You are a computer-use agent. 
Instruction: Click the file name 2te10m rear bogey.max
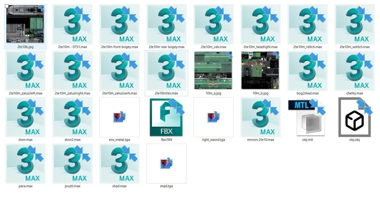point(167,47)
